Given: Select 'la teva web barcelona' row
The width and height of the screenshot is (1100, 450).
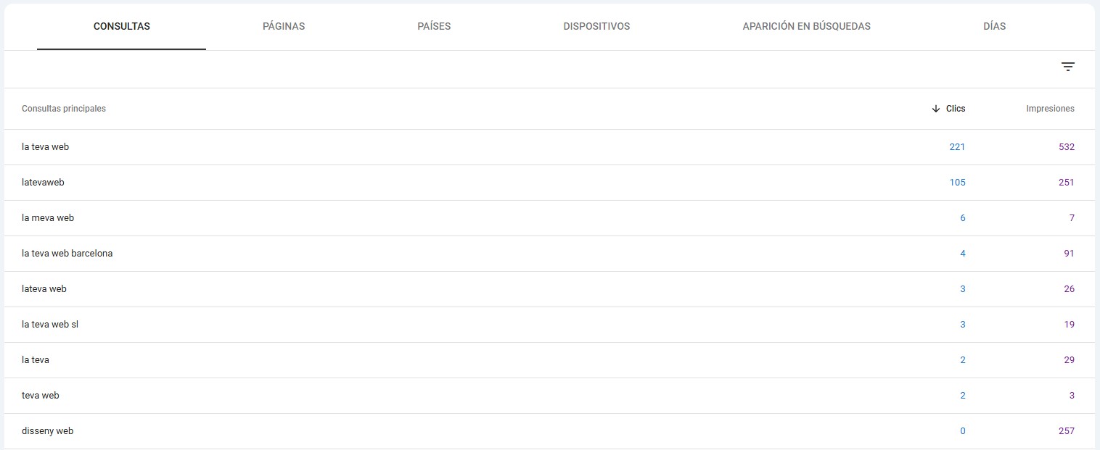Looking at the screenshot, I should 67,254.
